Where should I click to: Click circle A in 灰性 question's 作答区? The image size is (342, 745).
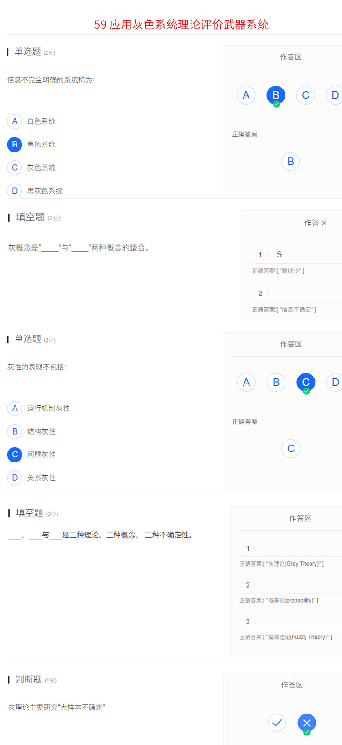246,382
